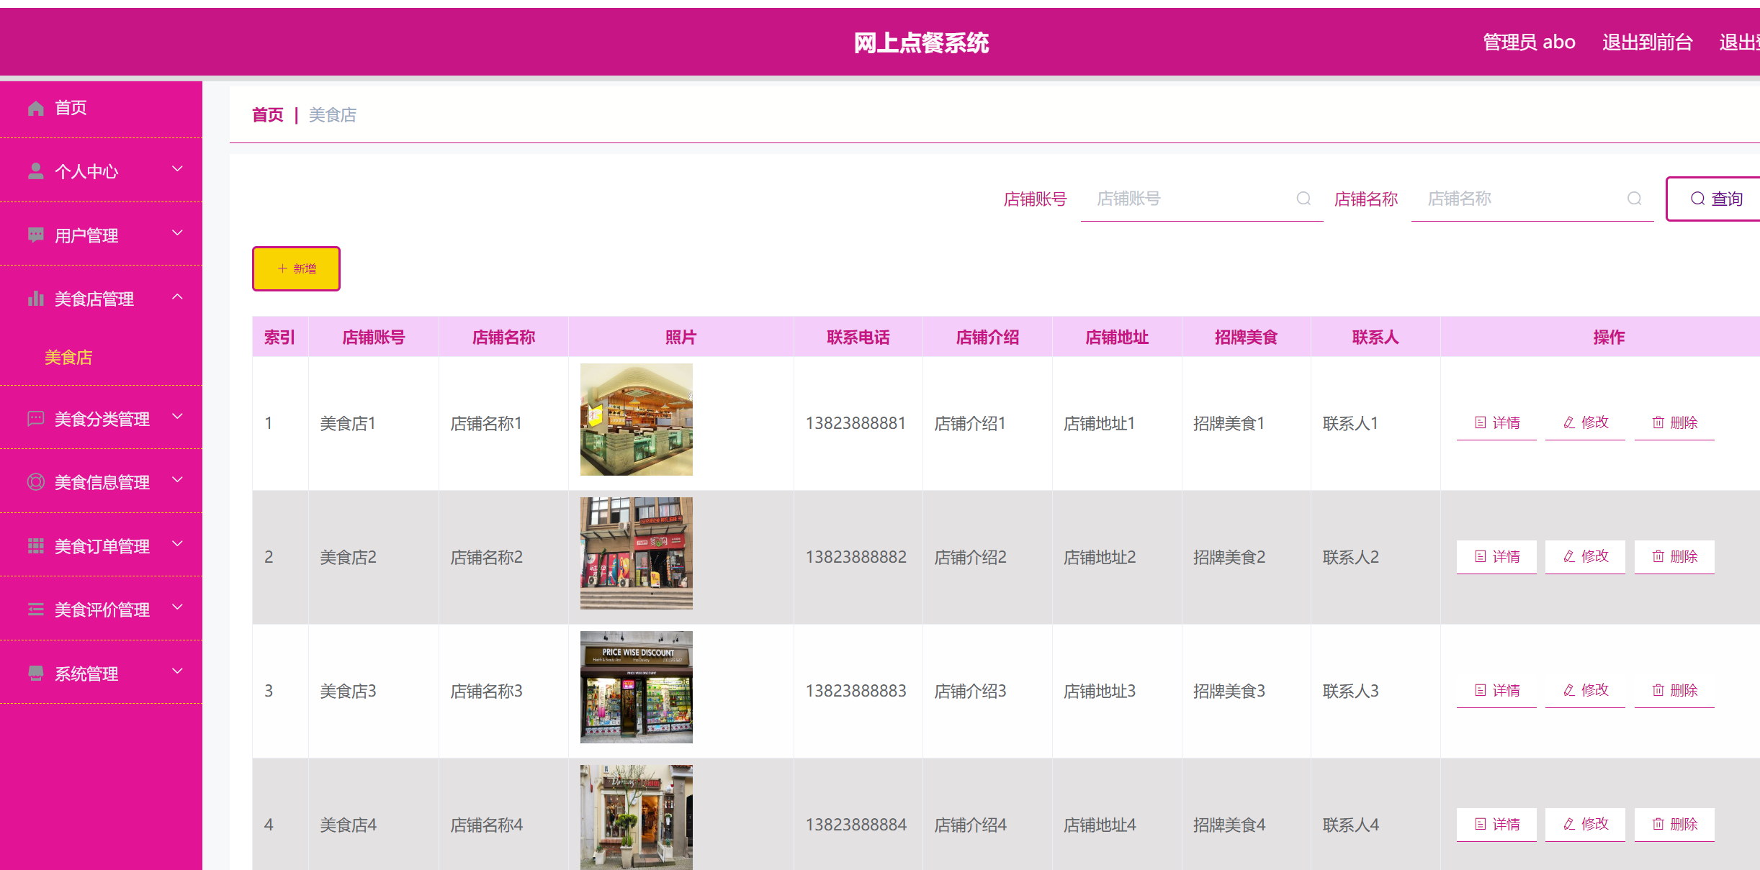The image size is (1760, 870).
Task: Select the 首页 breadcrumb link
Action: (266, 114)
